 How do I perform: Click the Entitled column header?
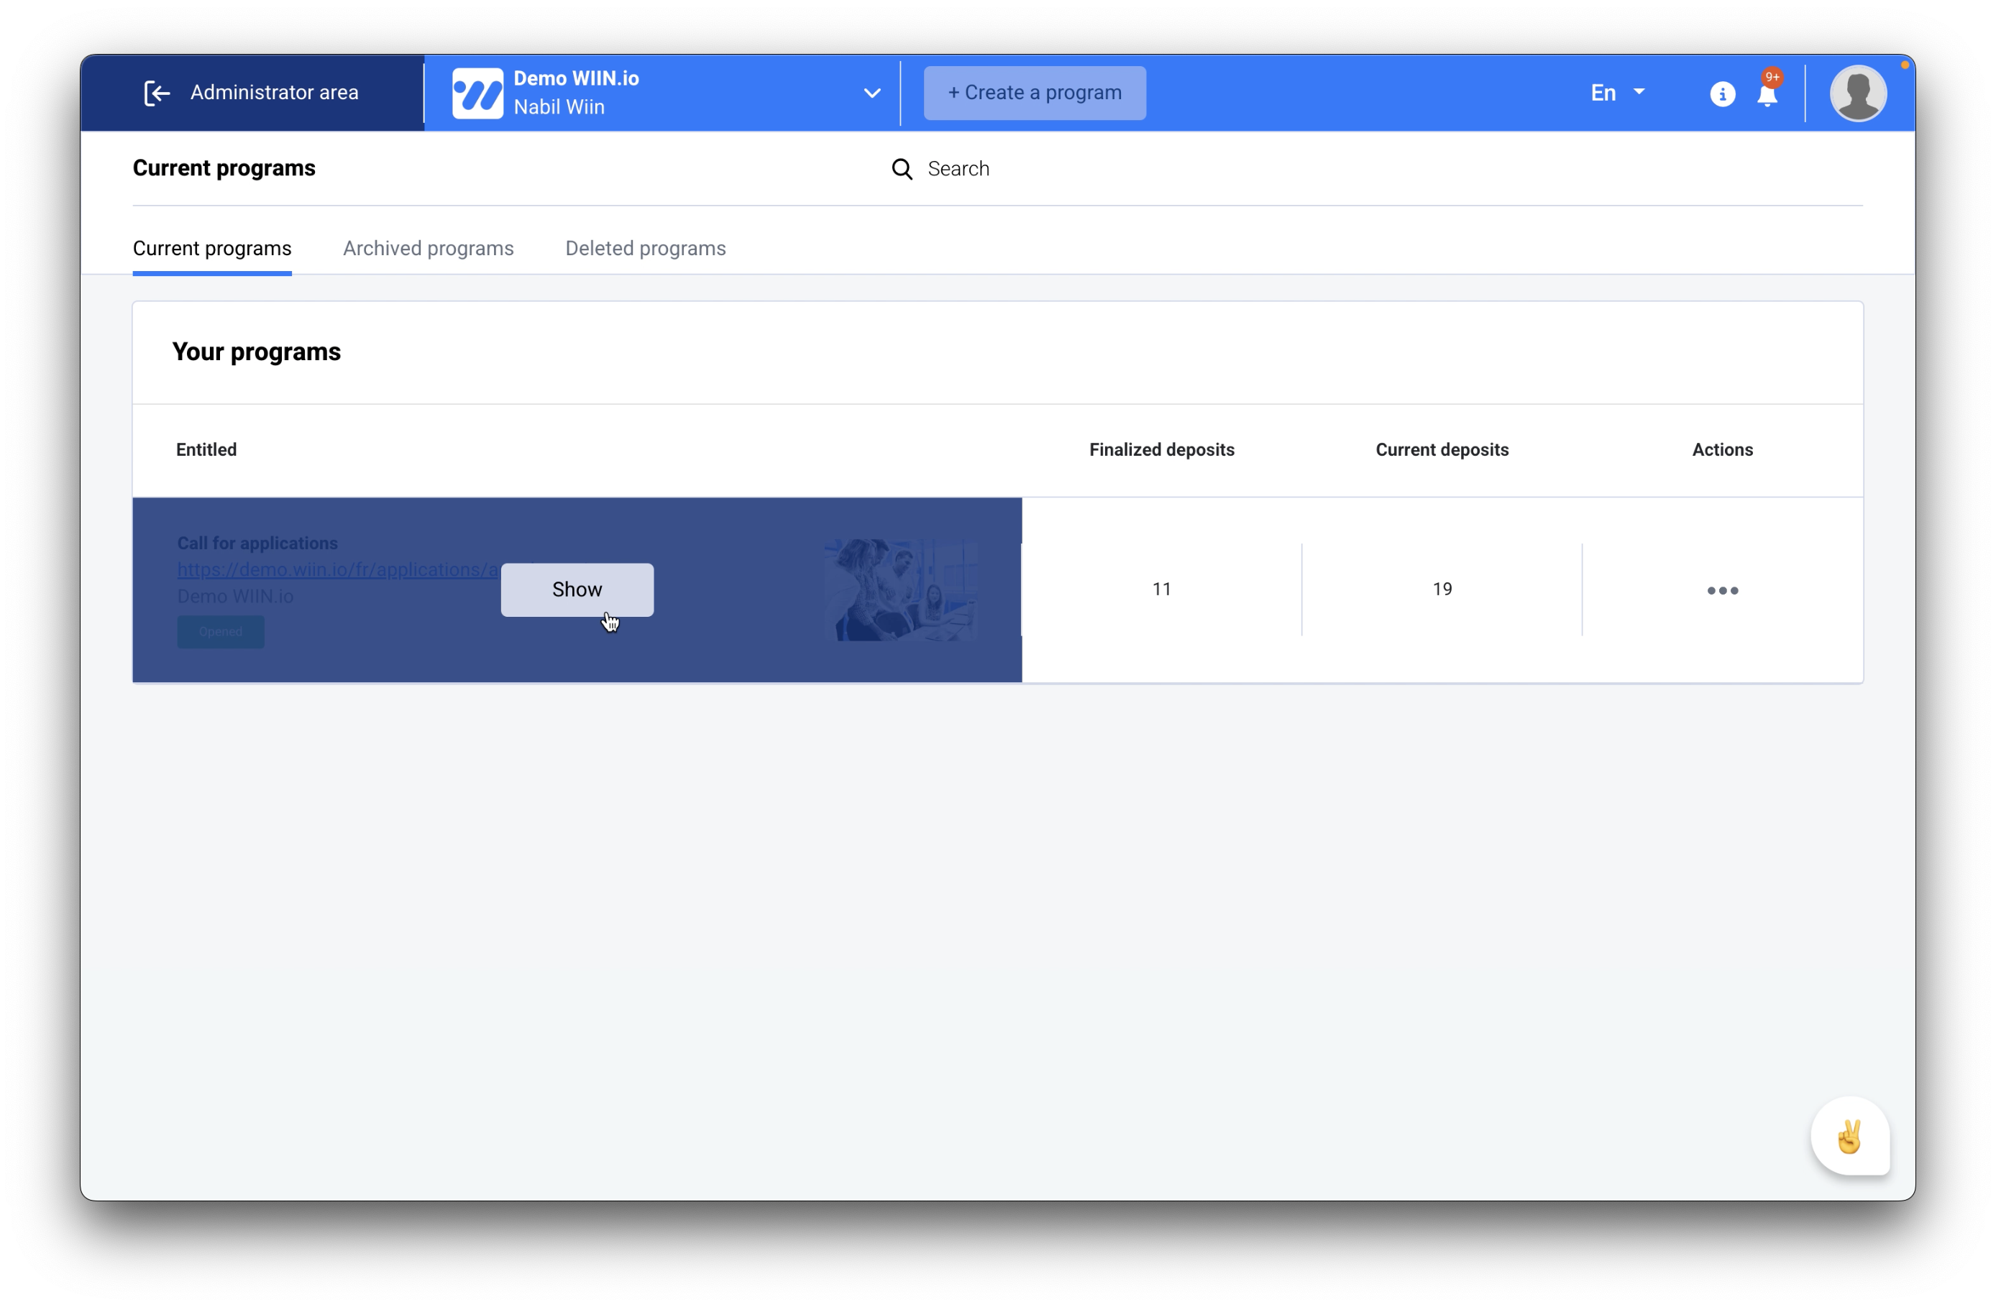(x=206, y=450)
